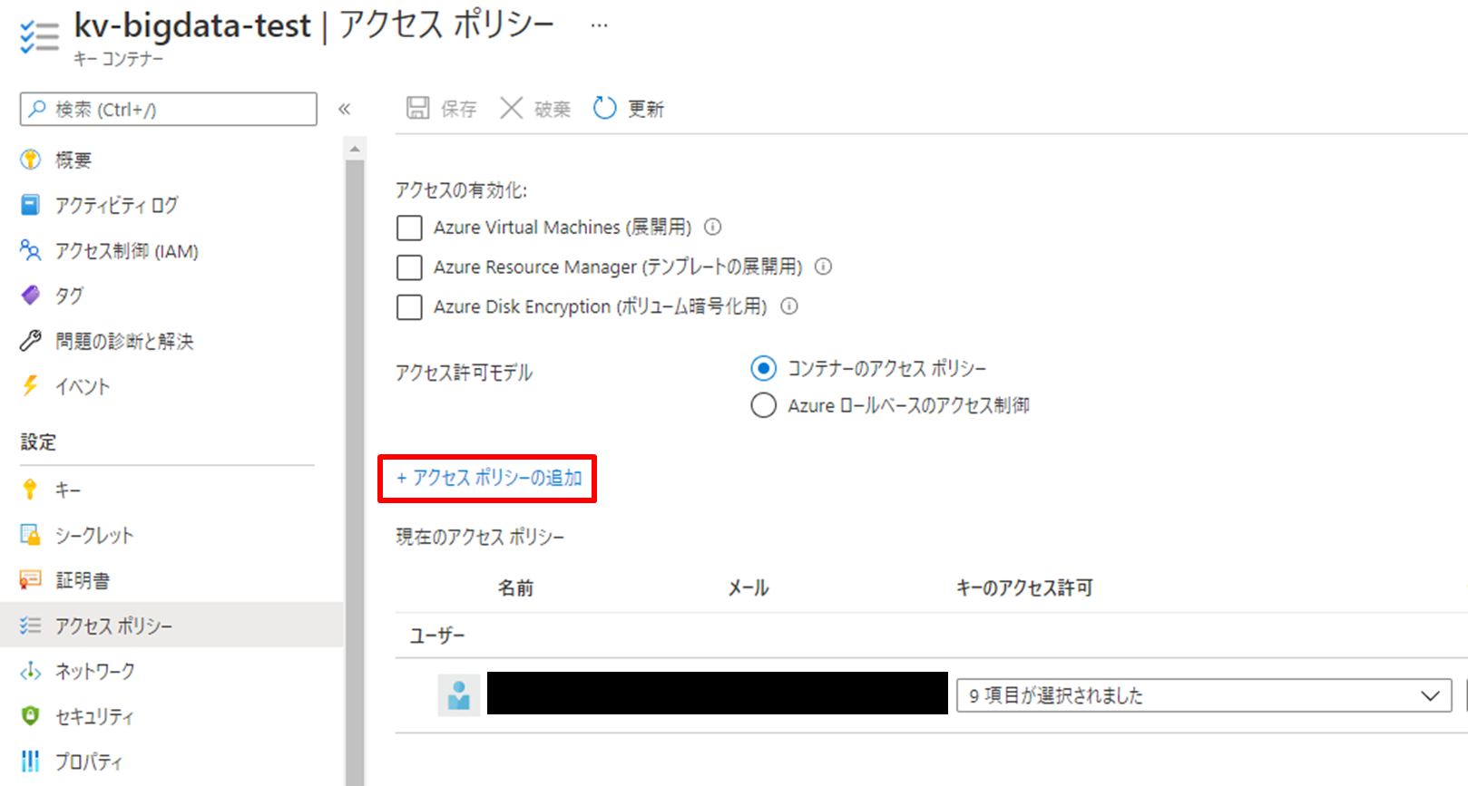Enable Azure Disk Encryption volume encryption checkbox
Viewport: 1468px width, 786px height.
click(x=409, y=307)
